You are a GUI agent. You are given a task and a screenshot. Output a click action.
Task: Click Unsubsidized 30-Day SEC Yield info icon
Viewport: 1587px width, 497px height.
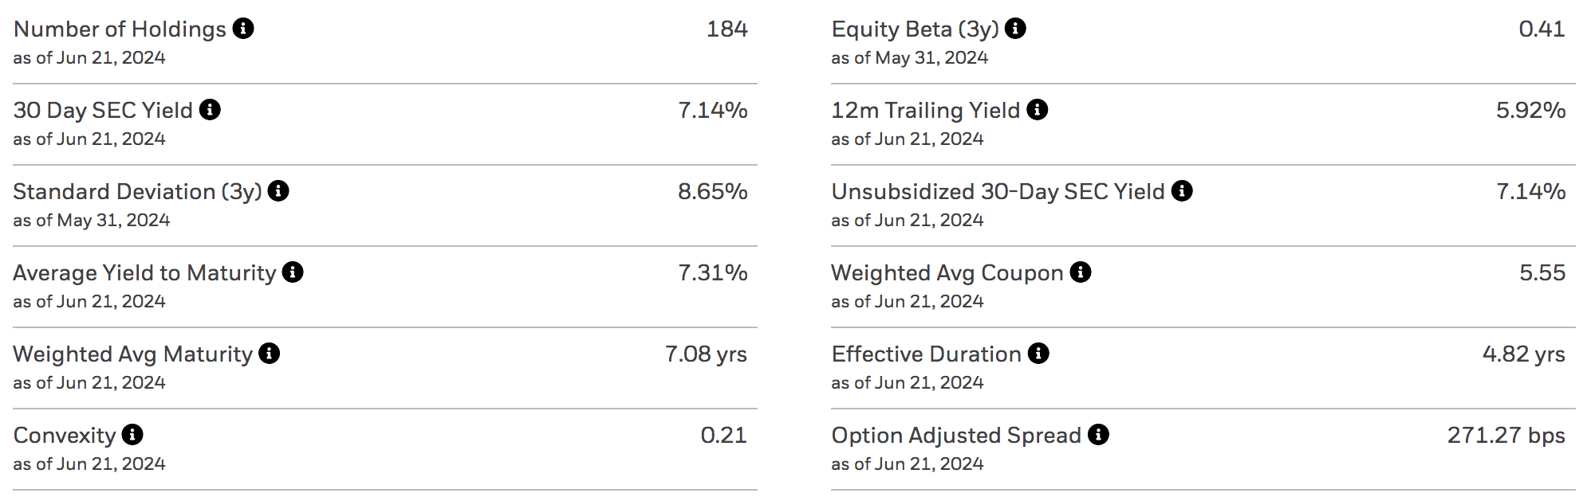coord(1183,191)
